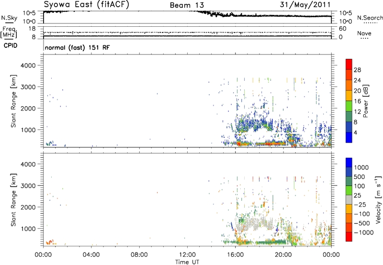The height and width of the screenshot is (265, 383).
Task: Click the '-1000' value on Velocity scale
Action: click(x=364, y=232)
